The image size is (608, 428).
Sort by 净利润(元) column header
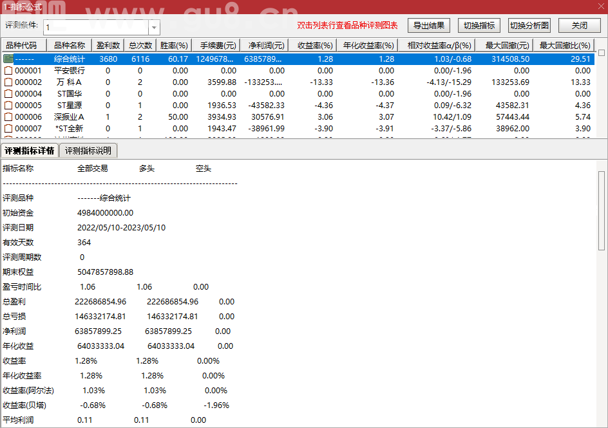pos(264,45)
